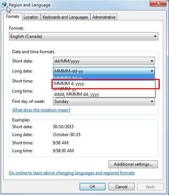
Task: Click the Cancel button
Action: point(121,186)
